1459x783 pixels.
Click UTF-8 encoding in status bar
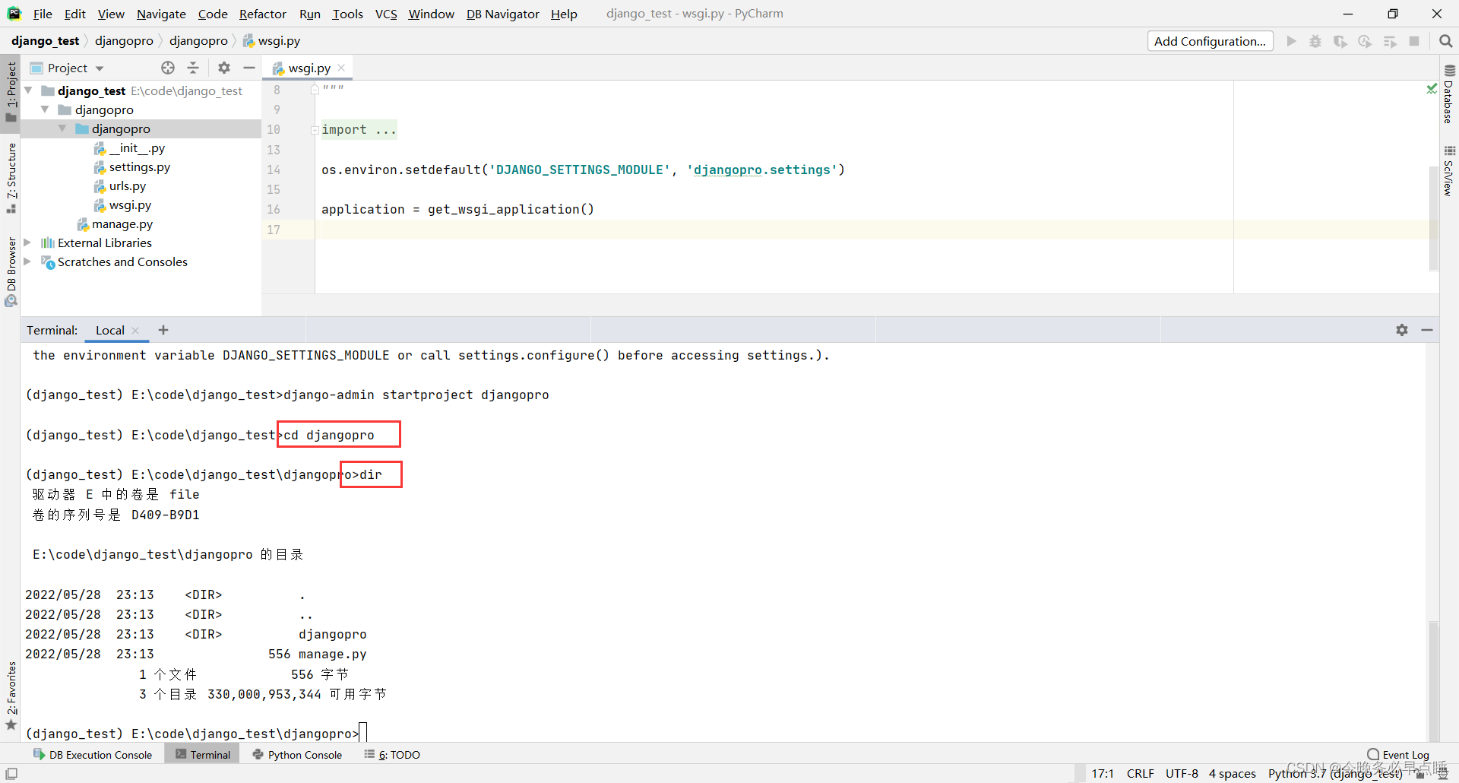[1182, 774]
